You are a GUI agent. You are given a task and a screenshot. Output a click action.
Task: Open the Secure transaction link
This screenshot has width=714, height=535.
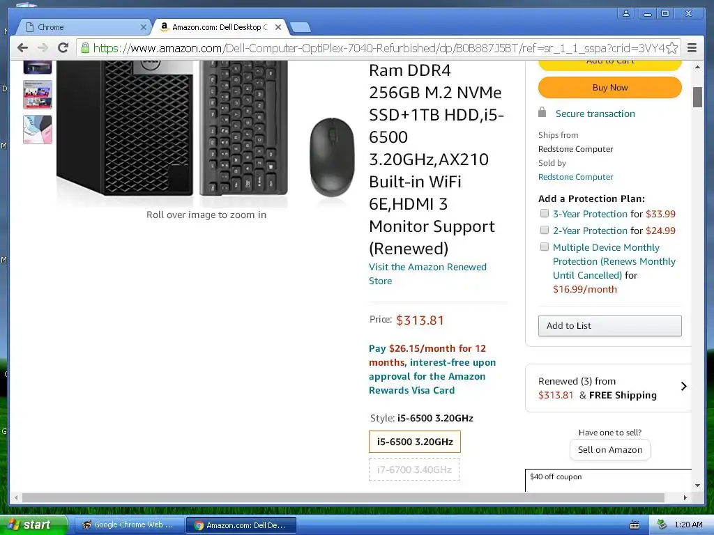coord(595,114)
